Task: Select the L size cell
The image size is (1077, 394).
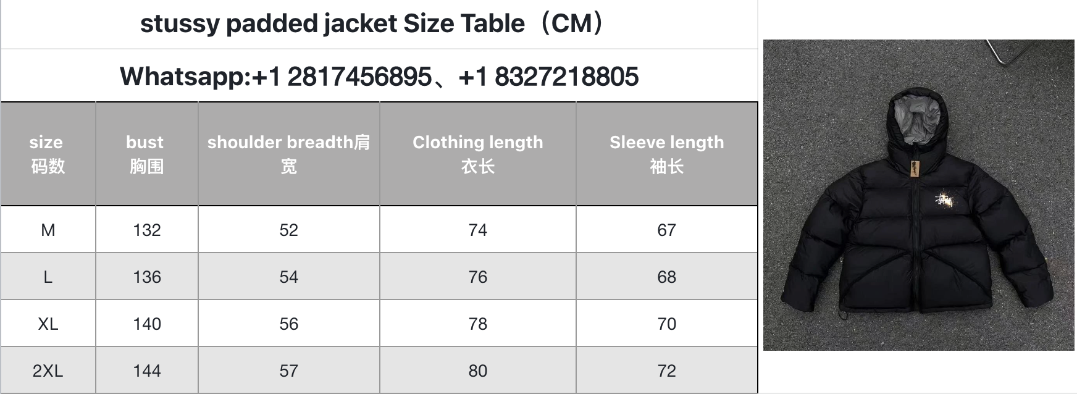Action: click(48, 277)
